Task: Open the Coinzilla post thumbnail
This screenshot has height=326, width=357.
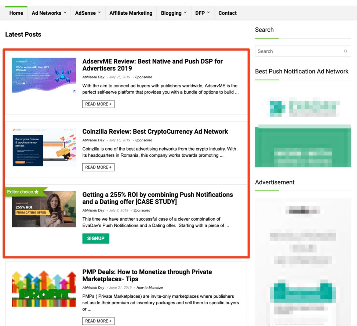Action: click(44, 147)
